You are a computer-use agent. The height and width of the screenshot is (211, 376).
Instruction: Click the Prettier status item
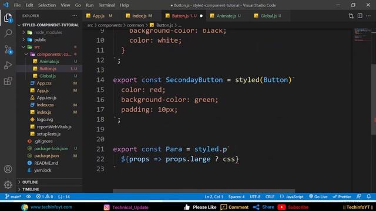coord(342,197)
